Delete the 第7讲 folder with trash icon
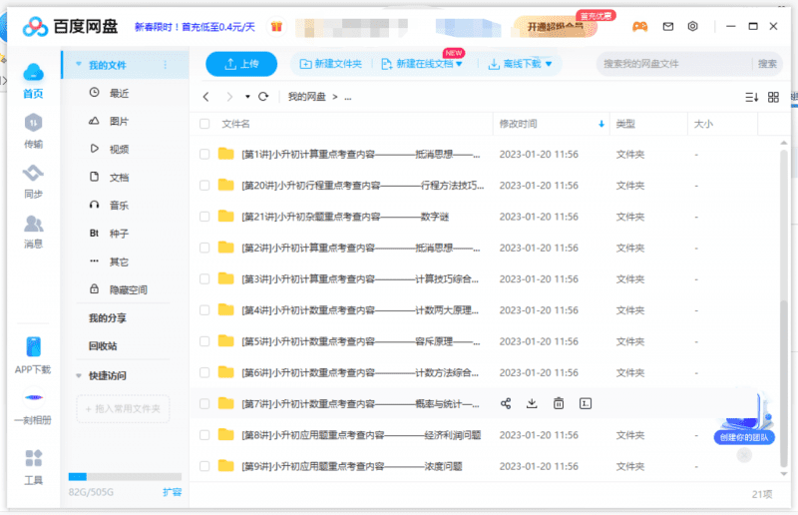798x515 pixels. 559,403
